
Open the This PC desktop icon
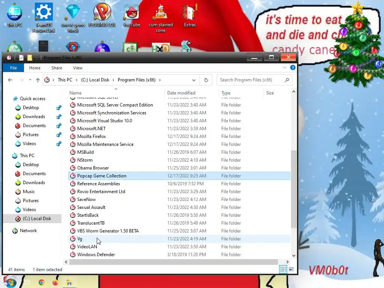15,15
